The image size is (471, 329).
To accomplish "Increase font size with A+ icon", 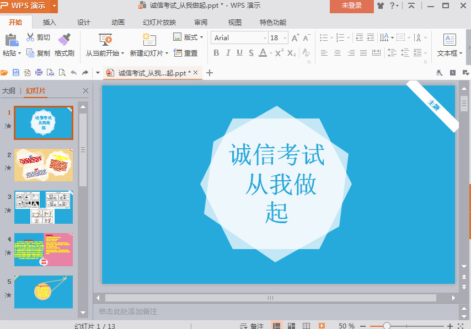I will tap(295, 37).
